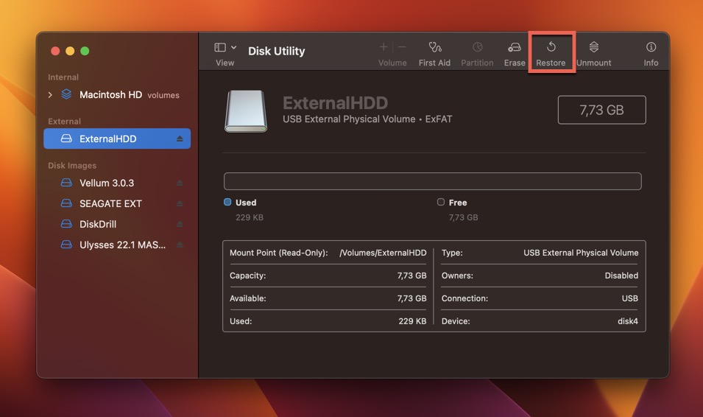The width and height of the screenshot is (703, 417).
Task: Select Ulysses 22.1 disk image
Action: click(x=122, y=245)
